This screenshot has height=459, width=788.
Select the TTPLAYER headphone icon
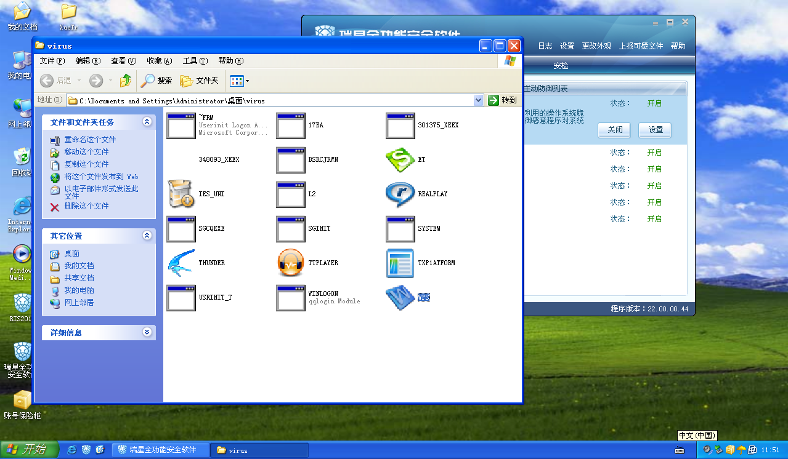291,263
